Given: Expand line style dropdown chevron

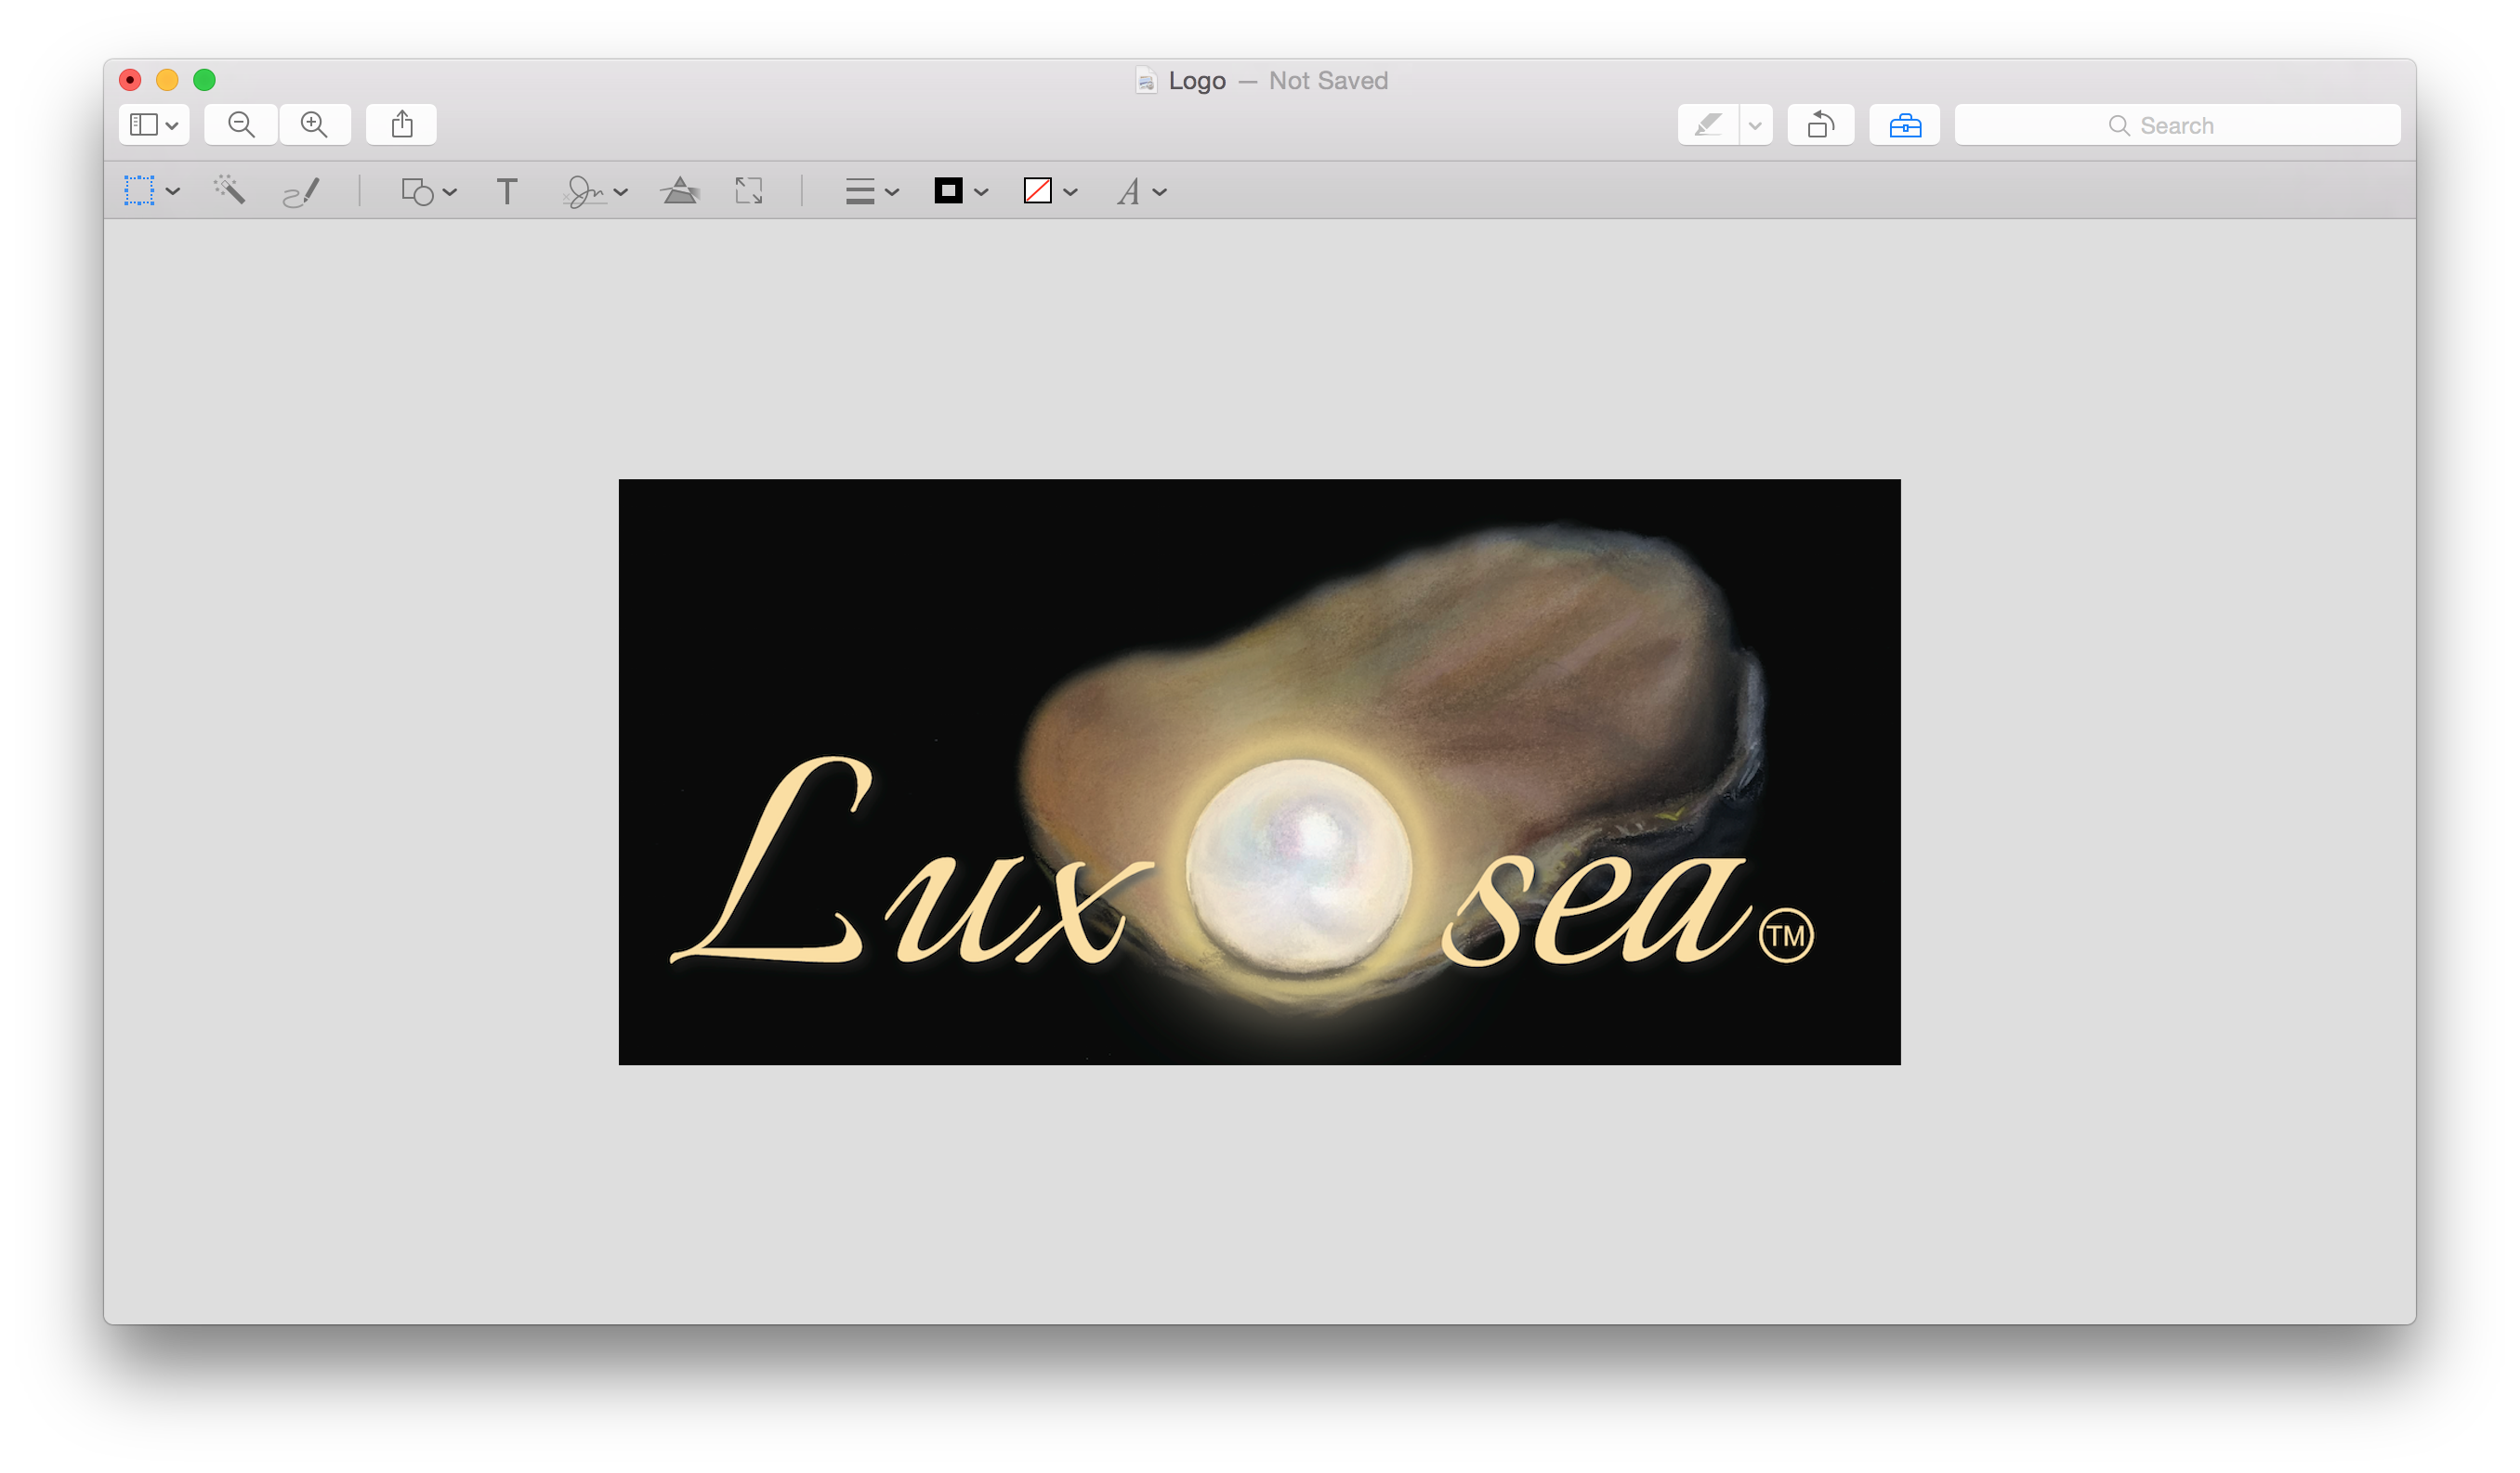Looking at the screenshot, I should [892, 192].
